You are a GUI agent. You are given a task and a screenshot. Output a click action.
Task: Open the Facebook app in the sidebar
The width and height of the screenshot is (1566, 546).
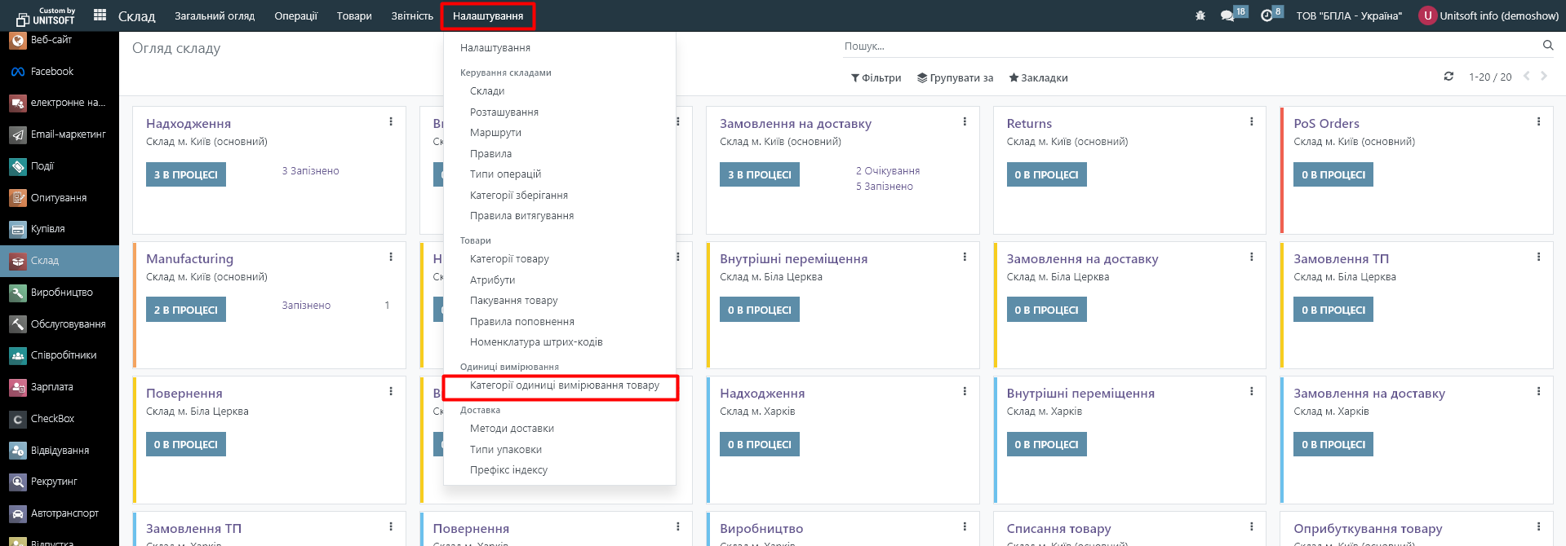tap(51, 72)
